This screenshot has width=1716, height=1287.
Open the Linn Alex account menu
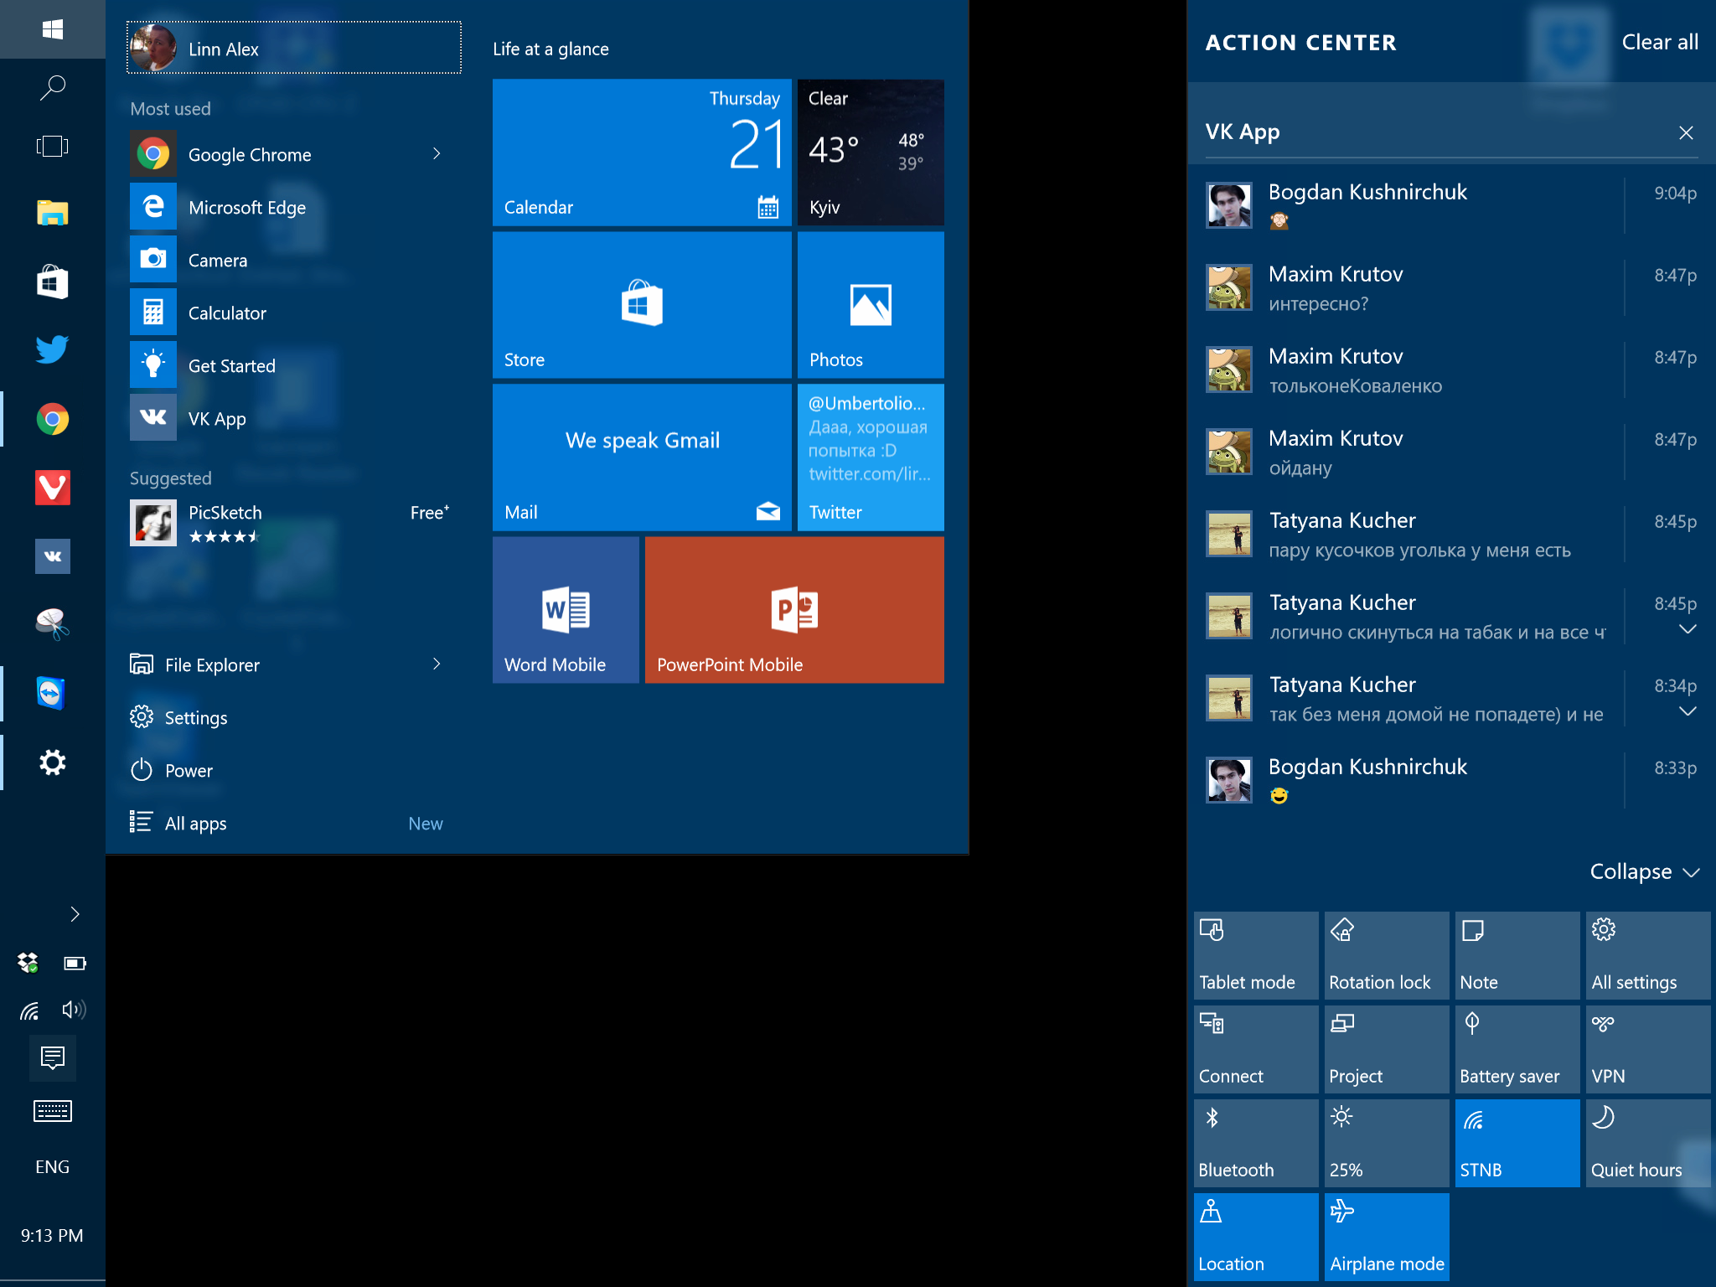coord(294,48)
